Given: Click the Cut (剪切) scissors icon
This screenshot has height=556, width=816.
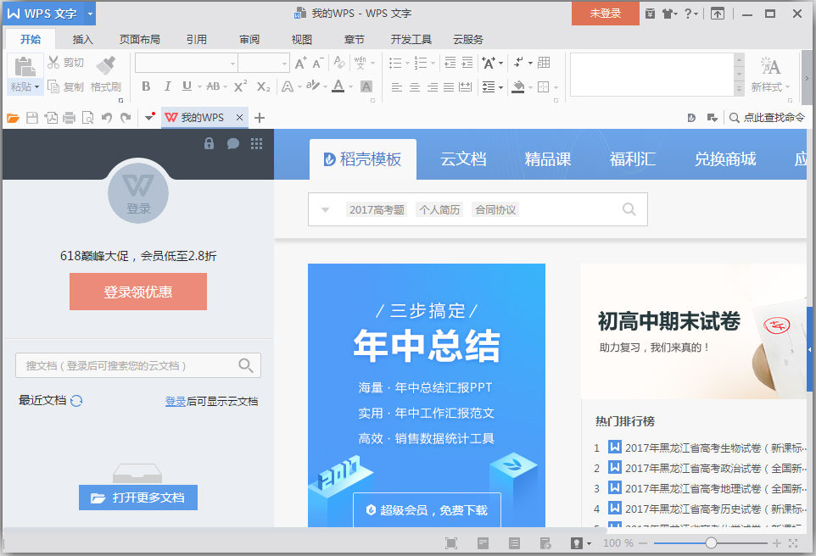Looking at the screenshot, I should click(53, 63).
